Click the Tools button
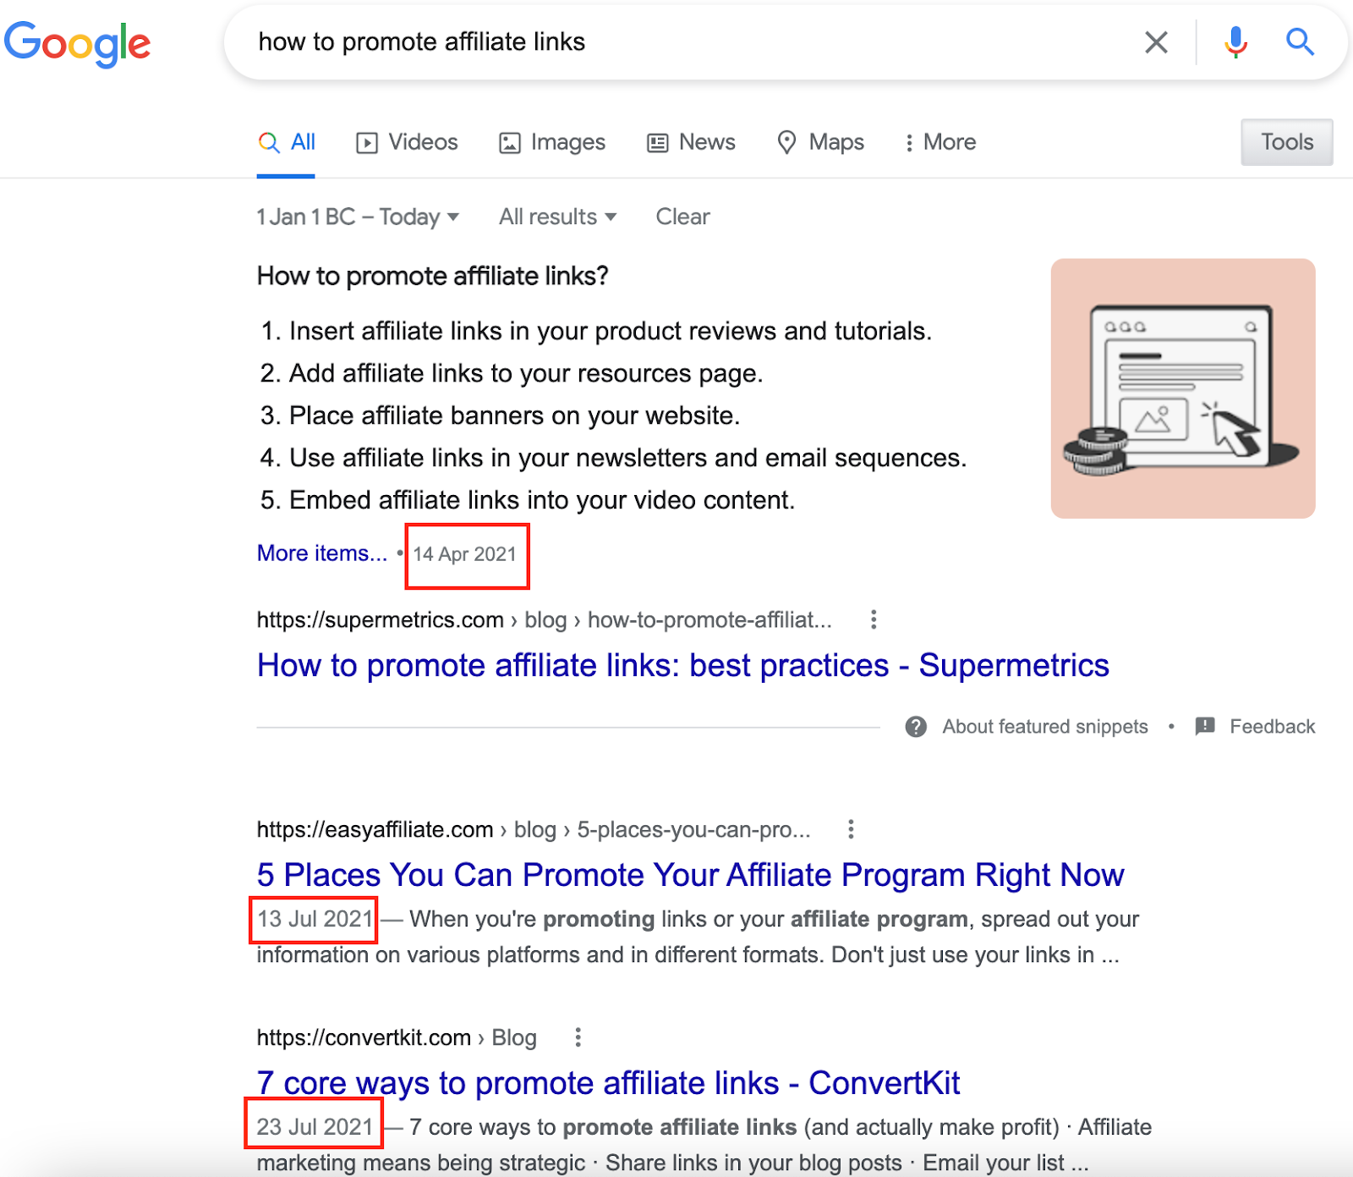Viewport: 1353px width, 1177px height. [1287, 142]
